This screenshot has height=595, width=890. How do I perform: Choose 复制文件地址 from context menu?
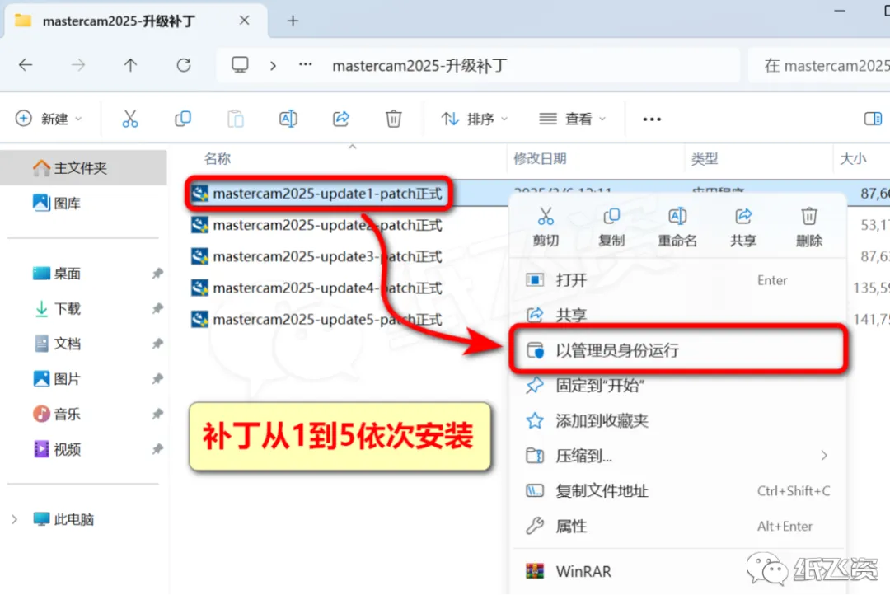coord(677,490)
